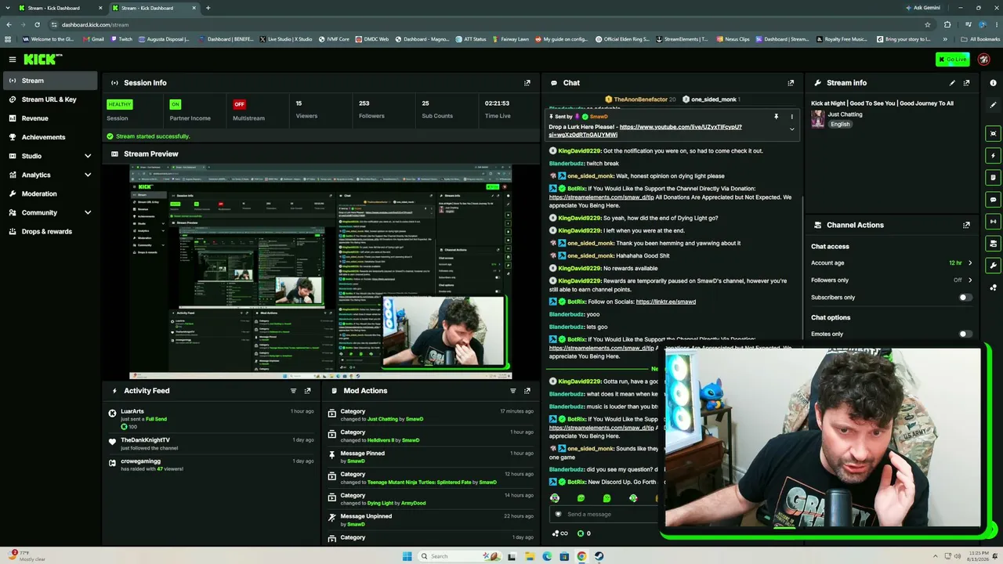Viewport: 1003px width, 564px height.
Task: Click the wrench icon in right sidebar
Action: pos(994,266)
